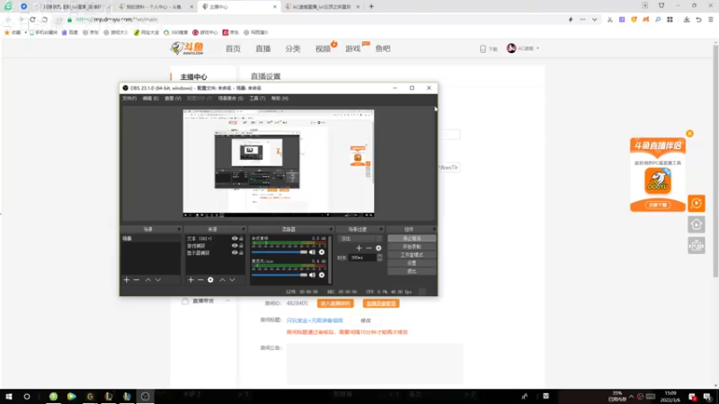Switch to the 主播中心 browser tab

click(239, 7)
